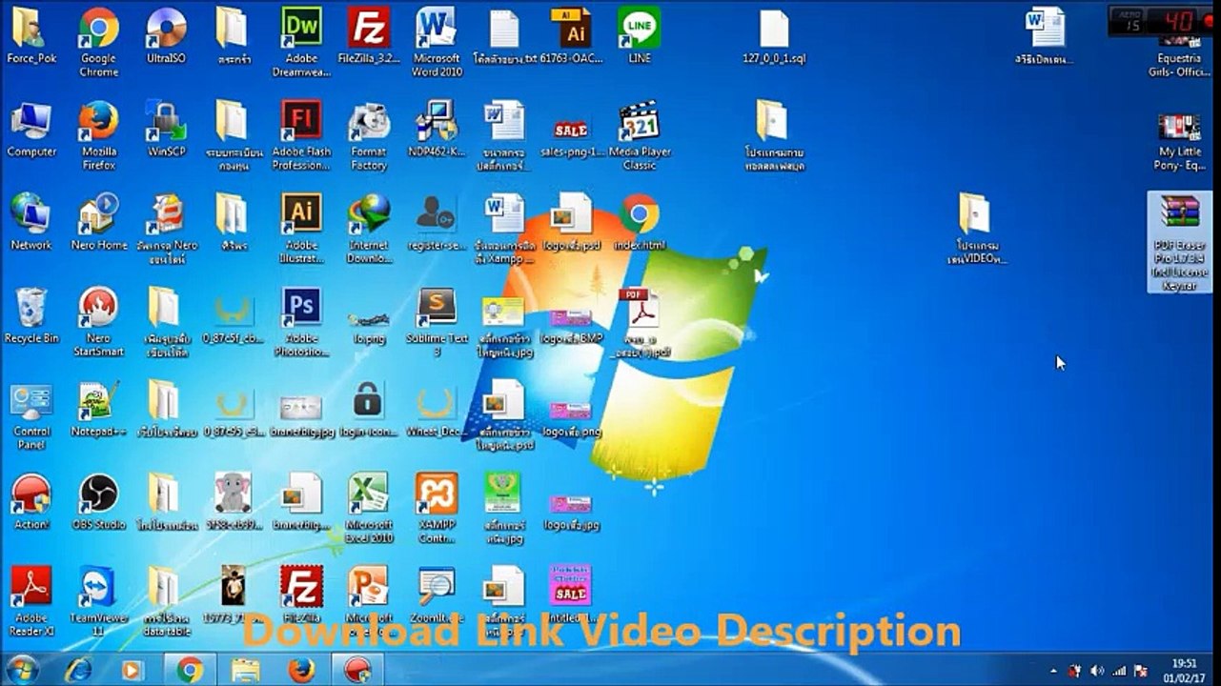Open the NDP462 installer icon
This screenshot has height=686, width=1221.
tap(437, 130)
